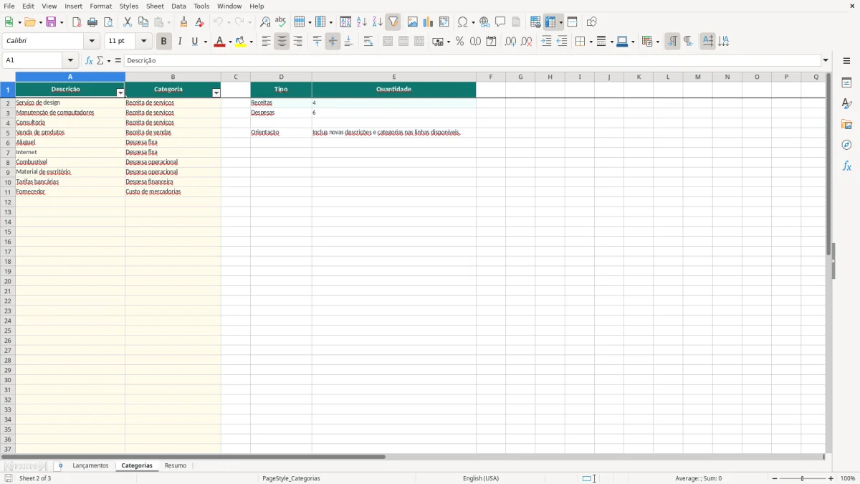Merge and center cells
This screenshot has height=484, width=860.
(x=388, y=42)
